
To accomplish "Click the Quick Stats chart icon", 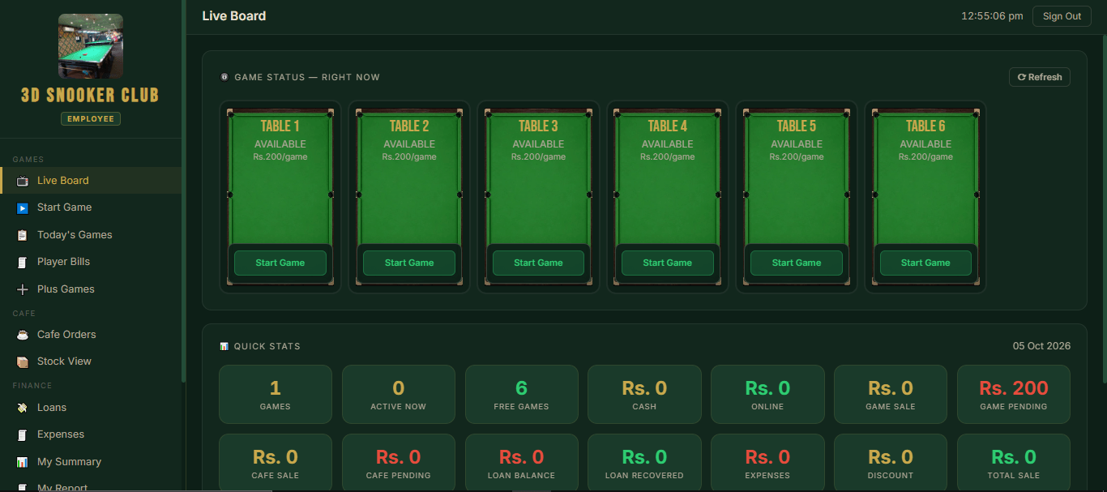I will 224,346.
